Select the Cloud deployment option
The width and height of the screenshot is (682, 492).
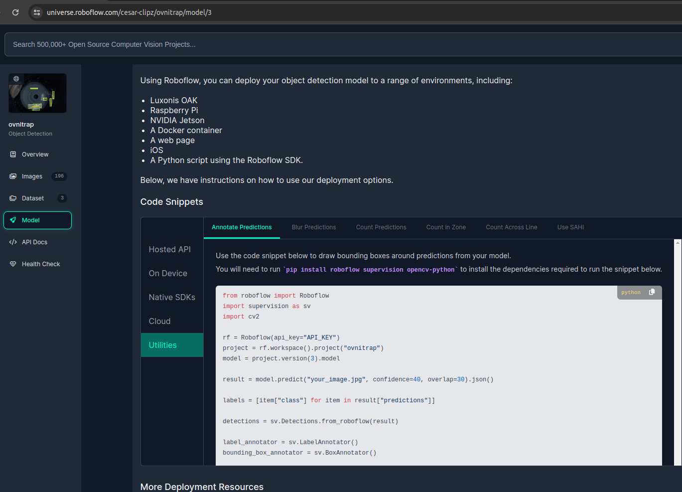point(160,321)
